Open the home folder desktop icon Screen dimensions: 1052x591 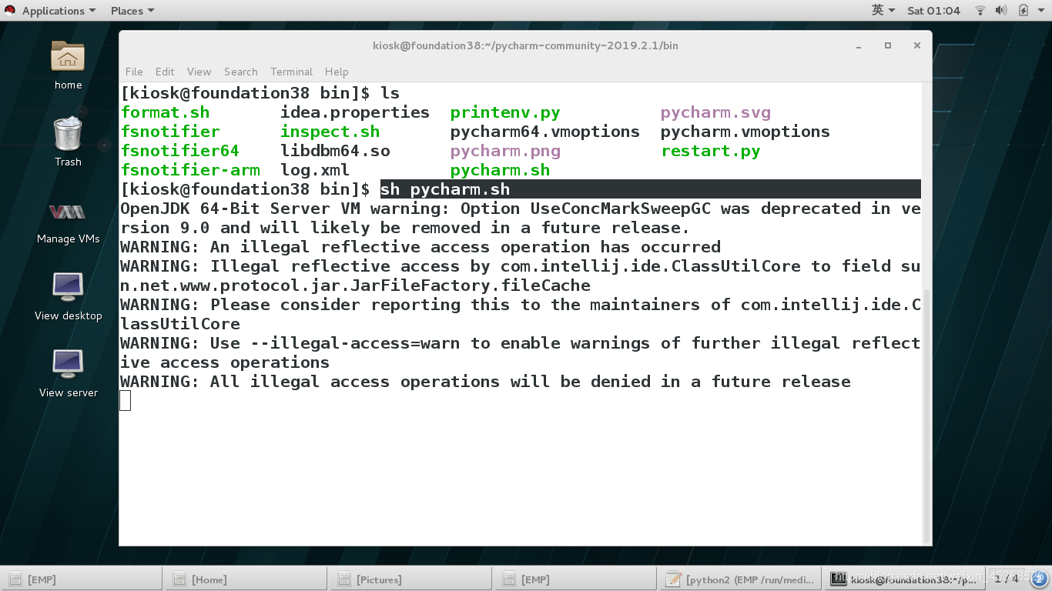[68, 65]
